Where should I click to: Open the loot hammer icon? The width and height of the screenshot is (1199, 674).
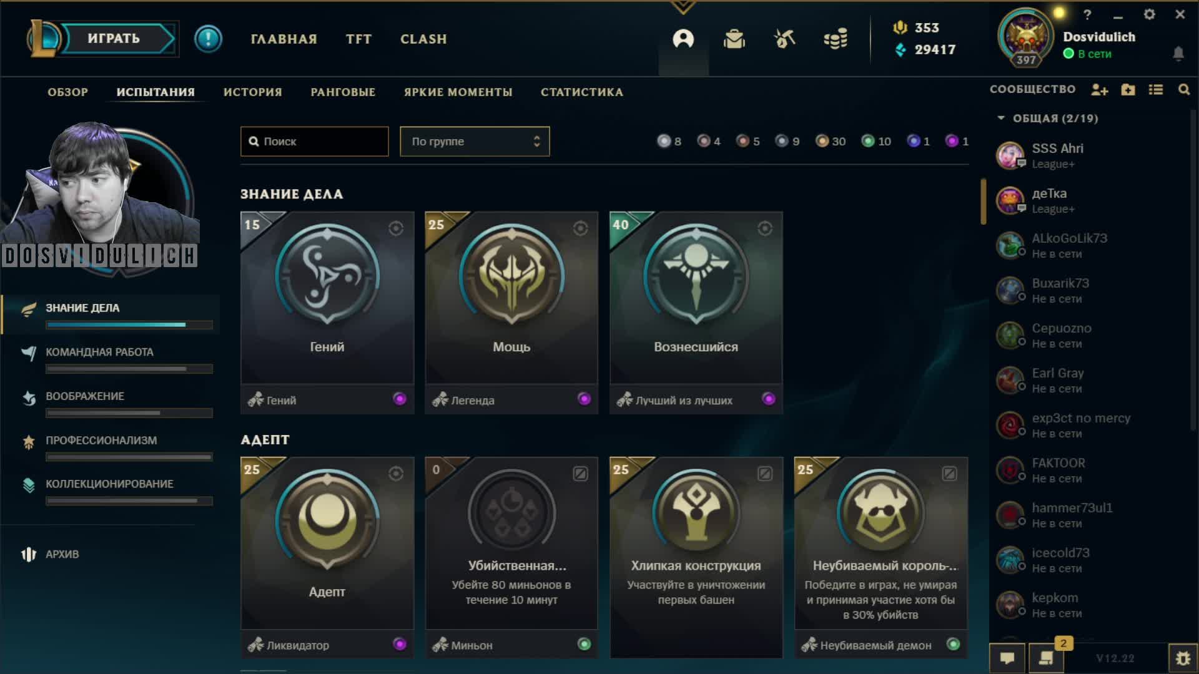coord(784,39)
